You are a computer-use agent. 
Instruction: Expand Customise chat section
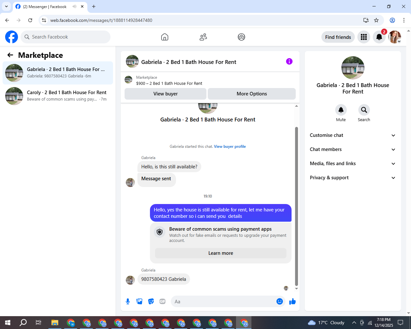353,135
